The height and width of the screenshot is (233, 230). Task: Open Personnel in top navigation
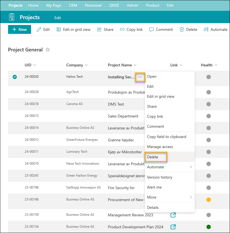point(93,5)
